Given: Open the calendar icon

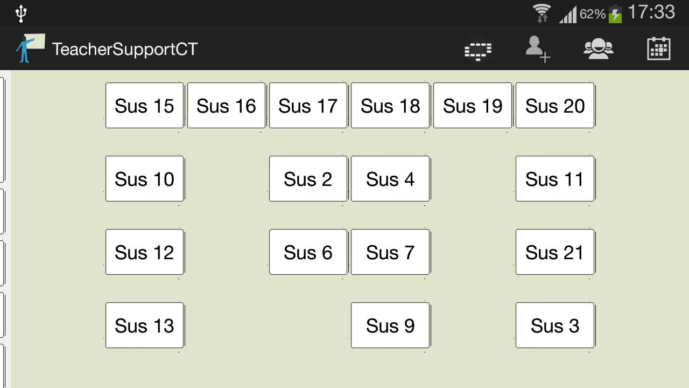Looking at the screenshot, I should pyautogui.click(x=658, y=49).
